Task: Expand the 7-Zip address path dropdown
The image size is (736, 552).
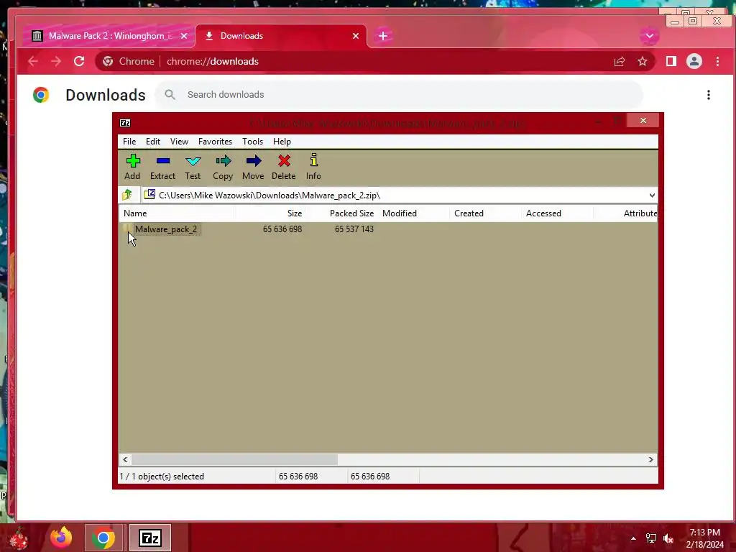Action: [x=651, y=195]
